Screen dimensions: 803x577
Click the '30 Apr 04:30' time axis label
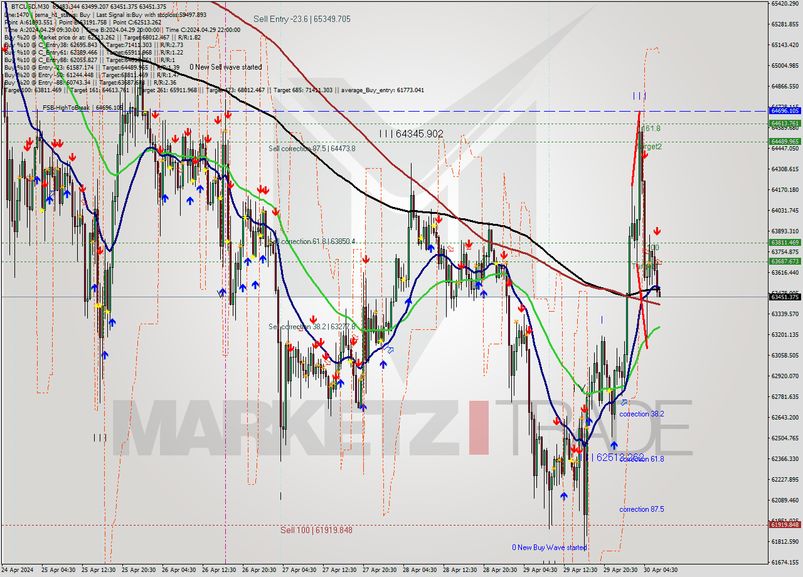tap(661, 570)
